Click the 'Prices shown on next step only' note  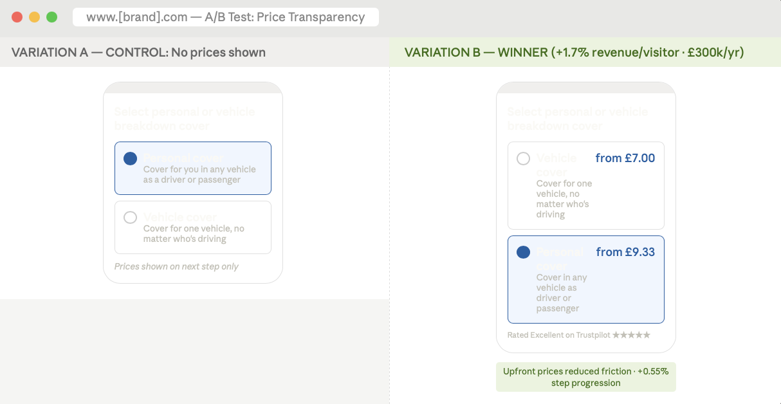tap(176, 266)
